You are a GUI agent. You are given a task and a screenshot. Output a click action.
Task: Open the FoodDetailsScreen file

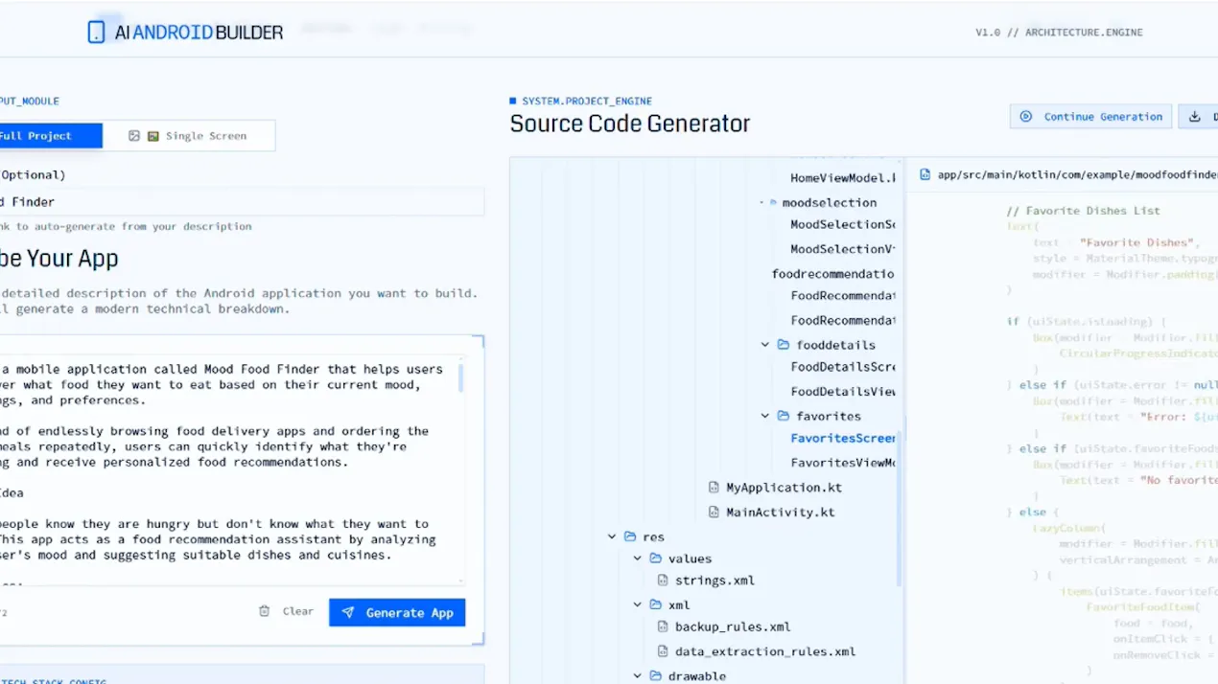click(843, 367)
